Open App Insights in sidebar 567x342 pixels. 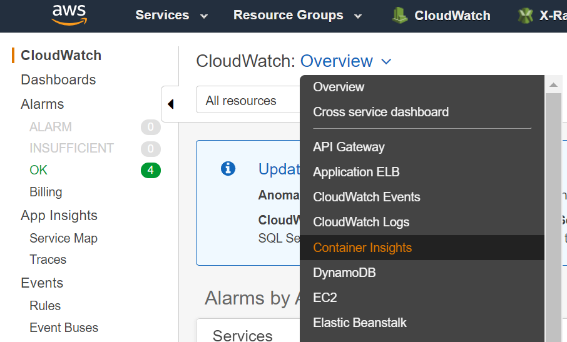pos(59,216)
